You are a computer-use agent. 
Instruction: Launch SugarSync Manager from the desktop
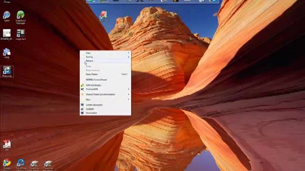coord(20,18)
